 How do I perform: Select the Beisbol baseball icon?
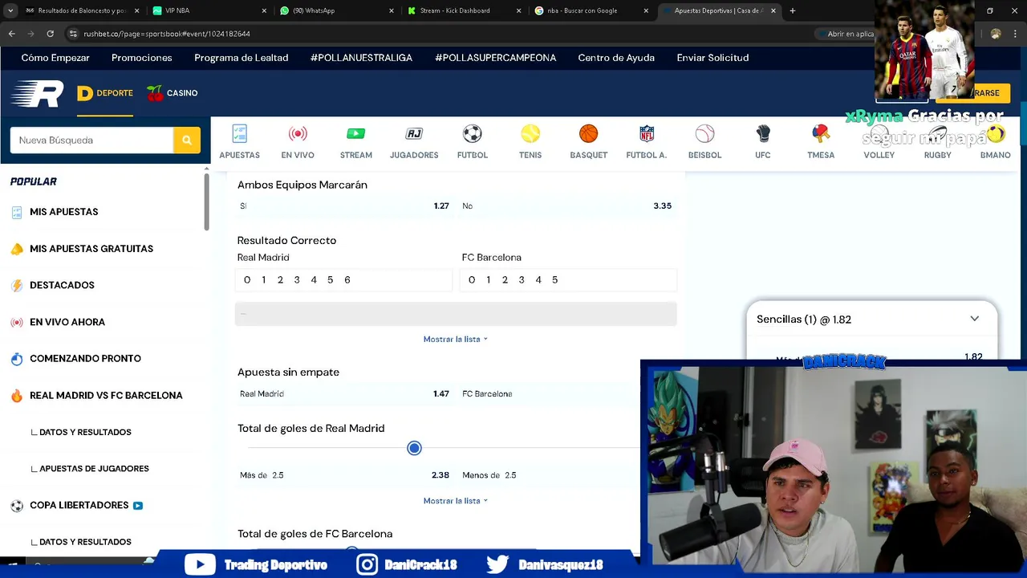[704, 133]
